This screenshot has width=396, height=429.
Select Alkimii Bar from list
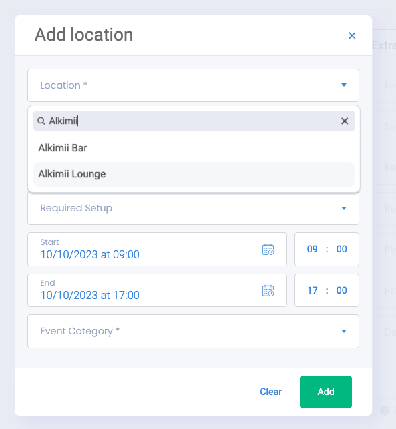pyautogui.click(x=194, y=148)
